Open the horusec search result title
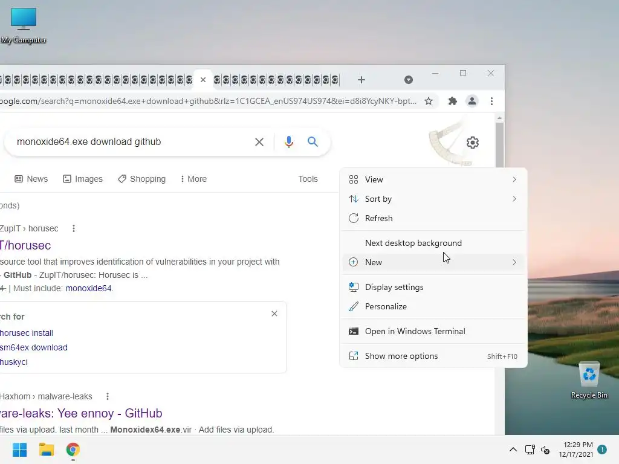This screenshot has height=464, width=619. point(25,245)
